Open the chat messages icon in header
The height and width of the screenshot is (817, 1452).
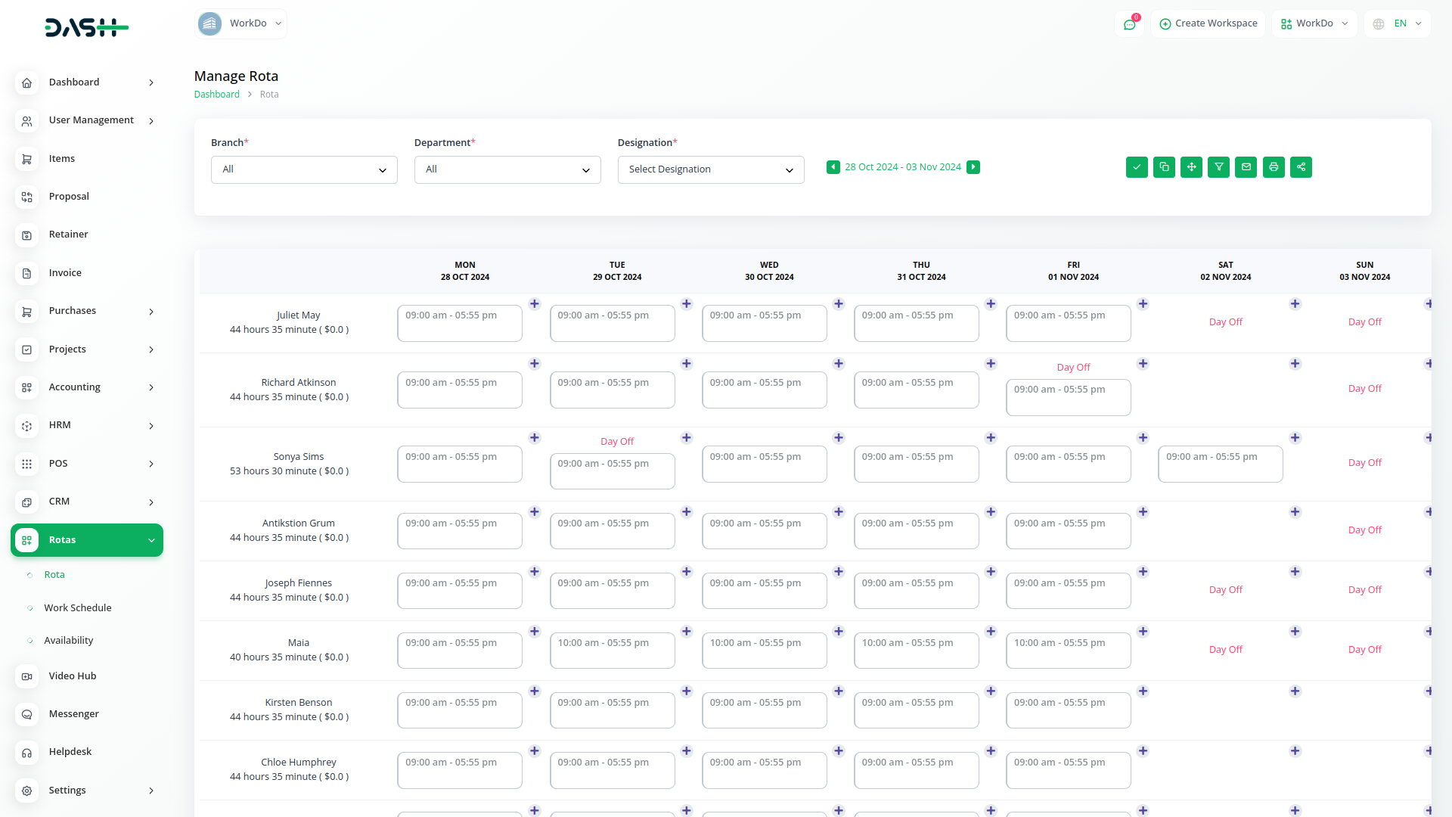[x=1129, y=24]
